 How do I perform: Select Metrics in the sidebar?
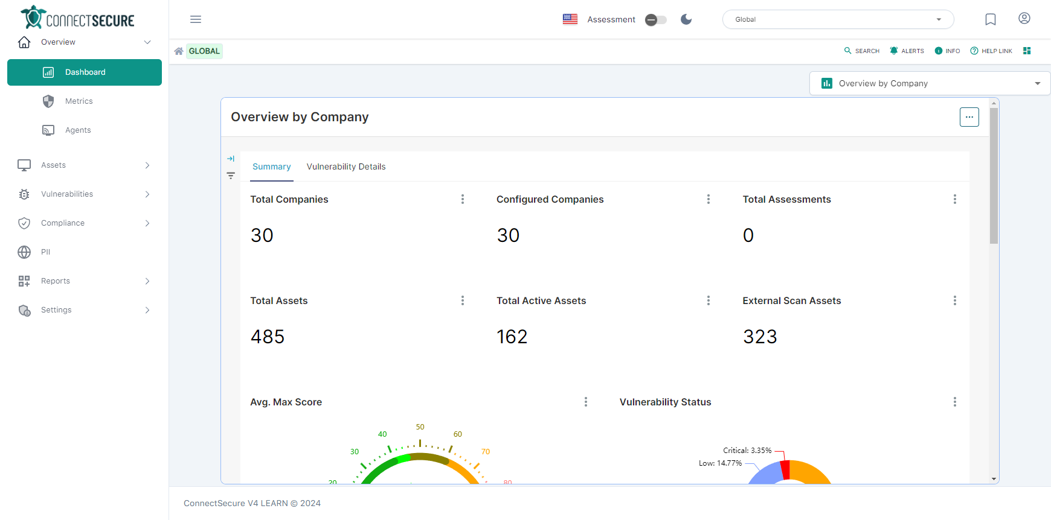79,101
